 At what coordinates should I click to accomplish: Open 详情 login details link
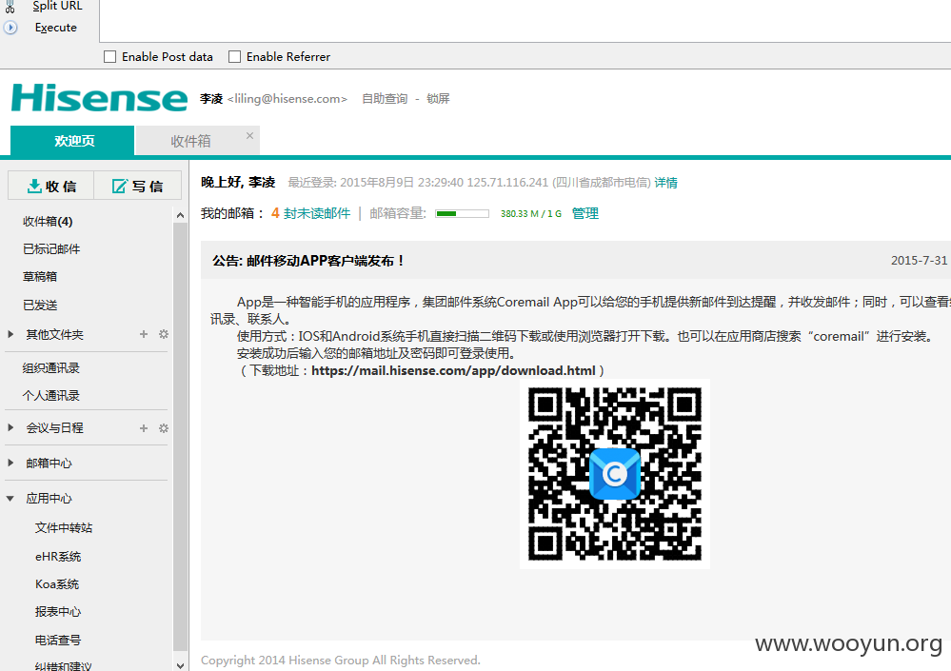coord(666,183)
